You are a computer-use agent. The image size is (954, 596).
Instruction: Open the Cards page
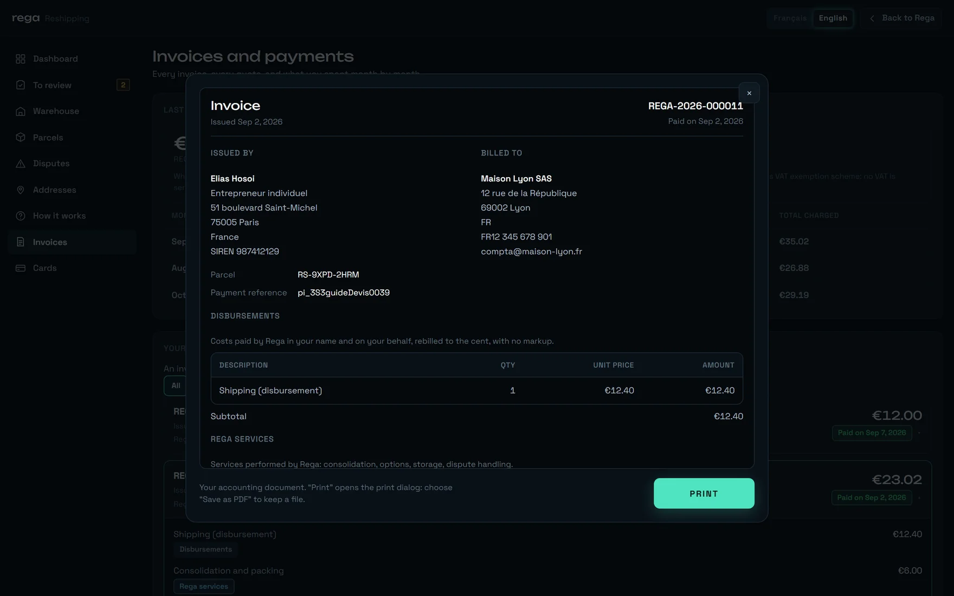point(72,268)
